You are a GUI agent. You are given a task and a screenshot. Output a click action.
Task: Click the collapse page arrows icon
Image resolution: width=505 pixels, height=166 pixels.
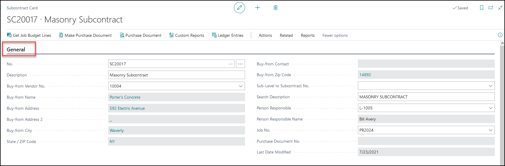point(500,8)
